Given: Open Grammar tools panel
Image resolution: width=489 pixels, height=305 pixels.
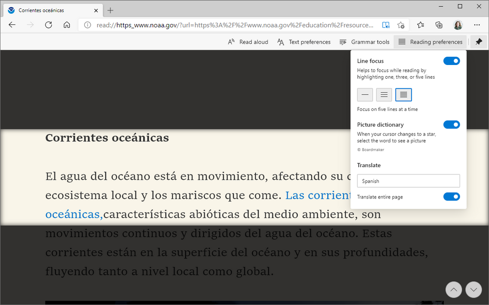Looking at the screenshot, I should click(x=365, y=42).
